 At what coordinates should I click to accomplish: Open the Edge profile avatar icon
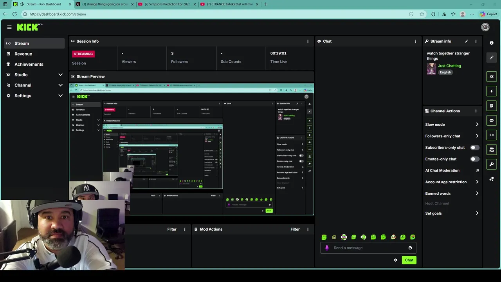coord(463,14)
